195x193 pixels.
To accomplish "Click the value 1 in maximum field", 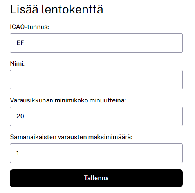I will (18, 153).
